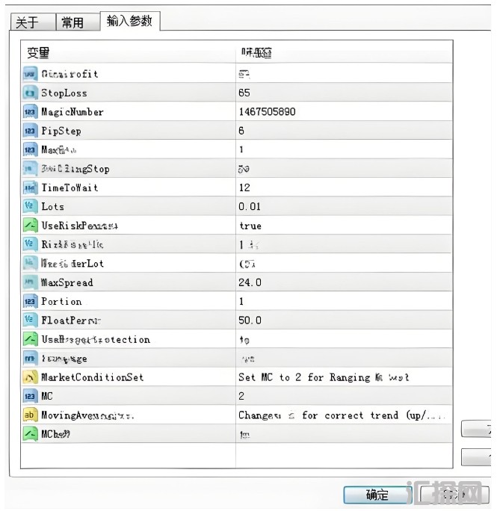The height and width of the screenshot is (511, 497).
Task: Click the ab icon beside MovingAverage row
Action: pos(30,415)
